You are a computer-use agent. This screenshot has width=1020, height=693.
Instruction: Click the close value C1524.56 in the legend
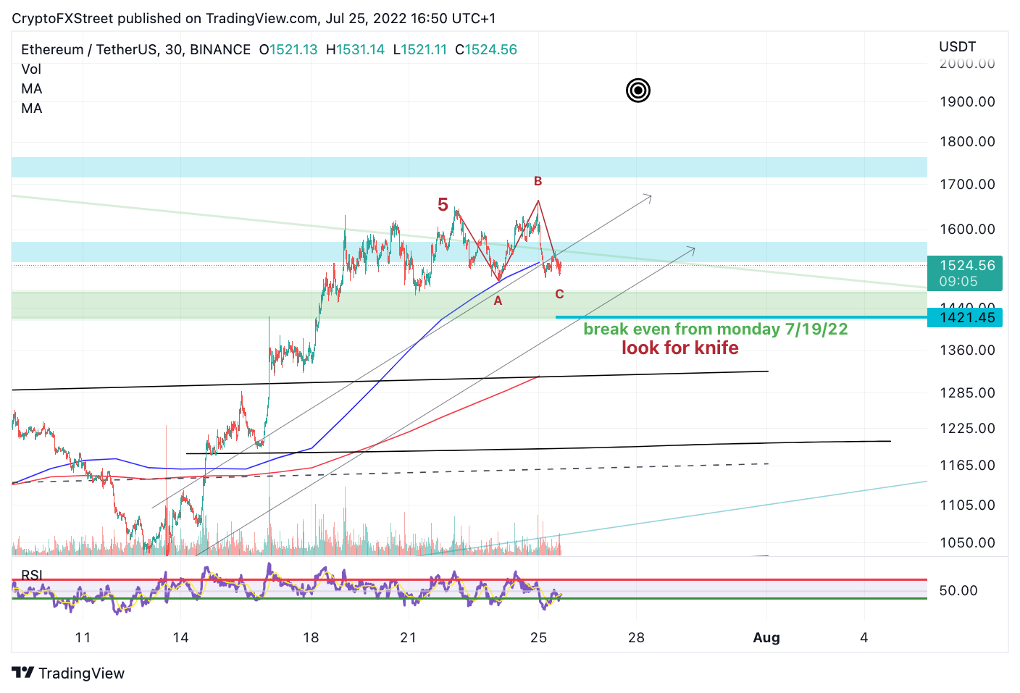point(486,50)
